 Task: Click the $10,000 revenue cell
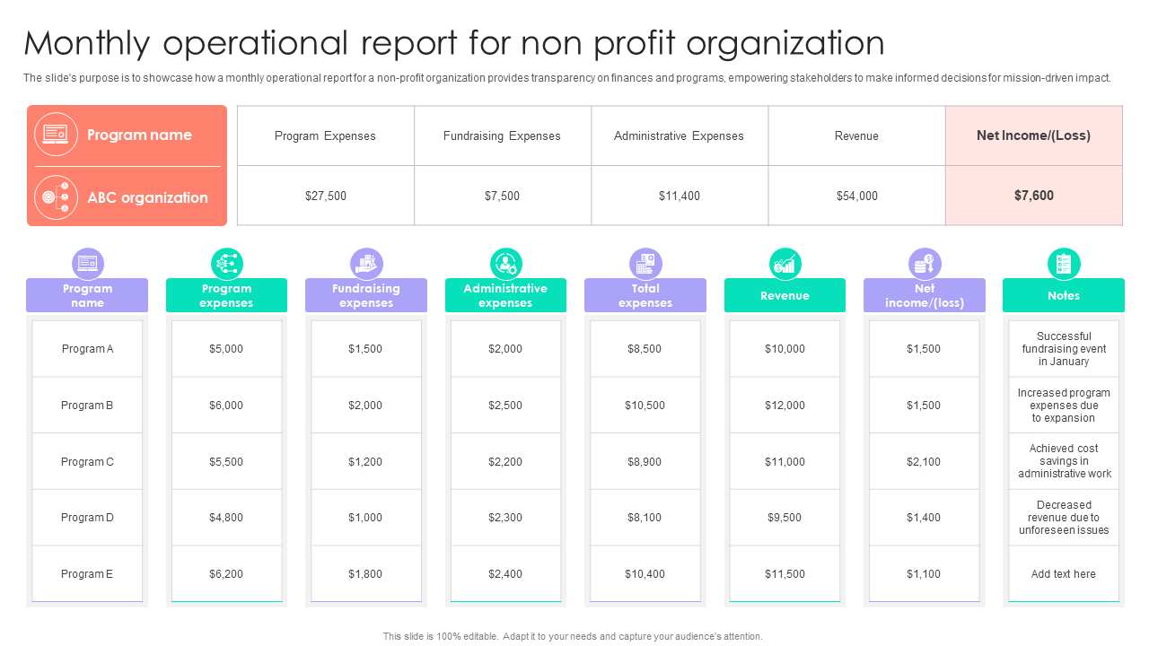(785, 349)
